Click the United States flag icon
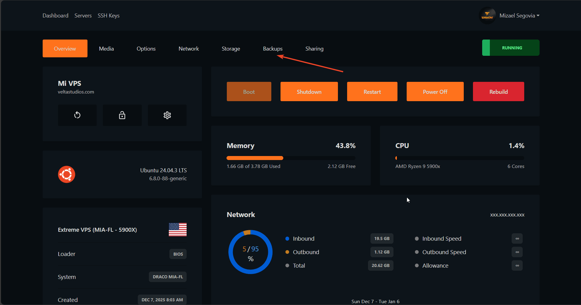Image resolution: width=581 pixels, height=305 pixels. pos(178,230)
